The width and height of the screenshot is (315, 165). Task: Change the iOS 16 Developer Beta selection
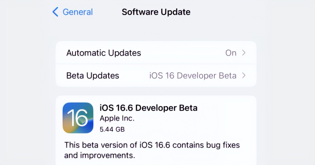coord(192,76)
